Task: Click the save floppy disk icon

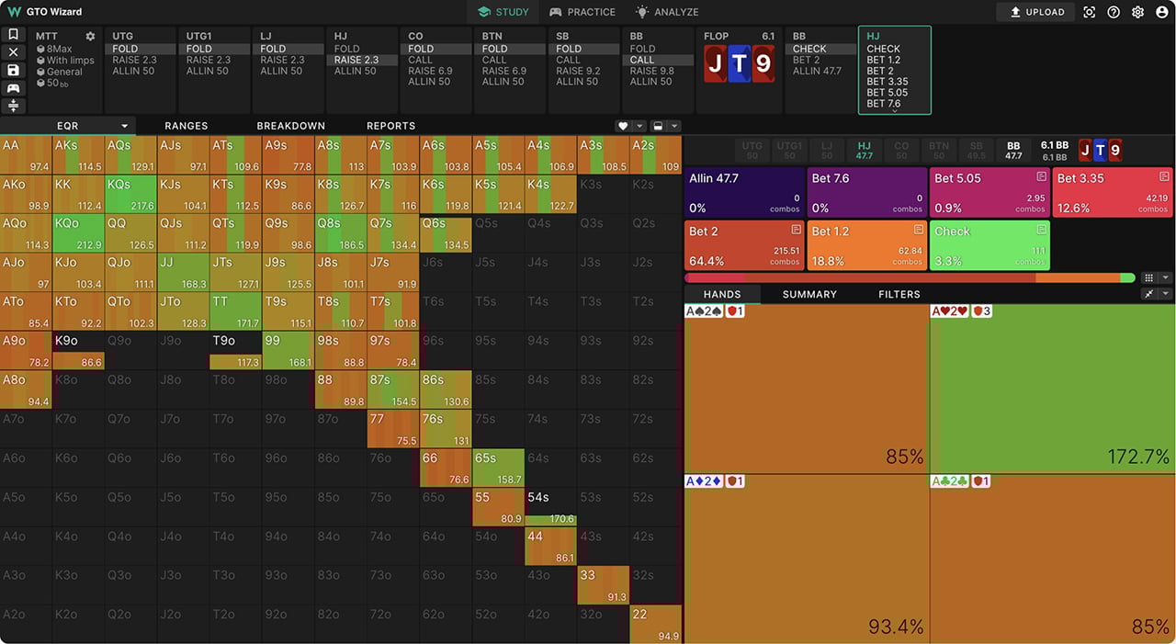Action: point(13,70)
